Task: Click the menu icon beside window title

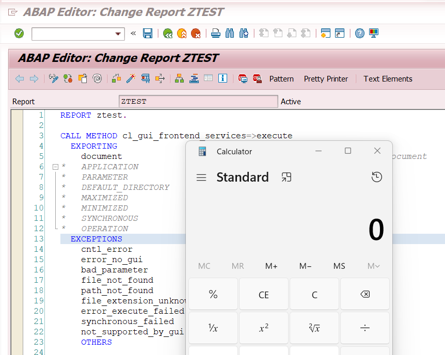Action: click(12, 12)
